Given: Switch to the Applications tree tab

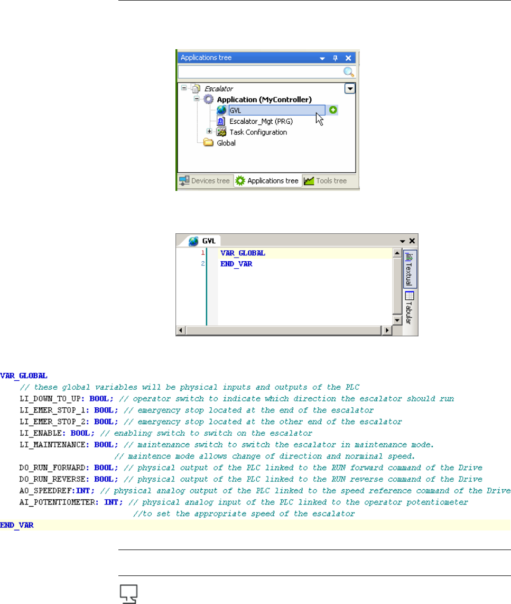Looking at the screenshot, I should (x=267, y=181).
